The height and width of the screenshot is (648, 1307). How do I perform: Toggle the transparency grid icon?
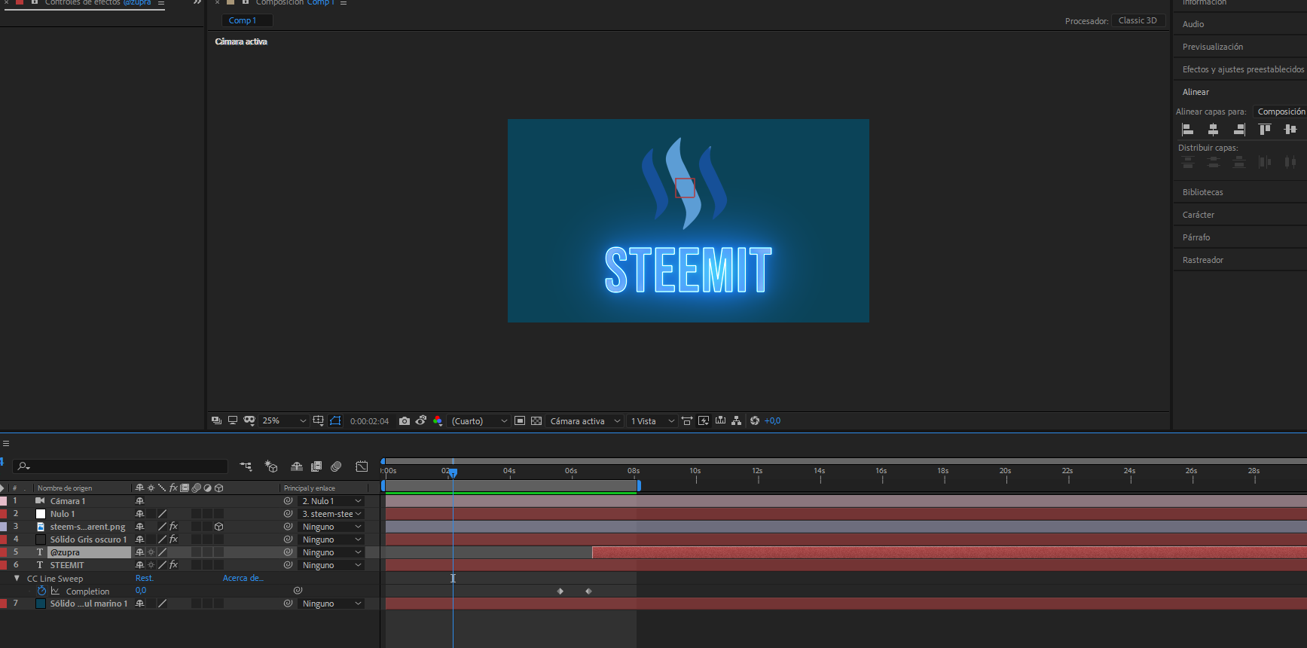[x=536, y=421]
